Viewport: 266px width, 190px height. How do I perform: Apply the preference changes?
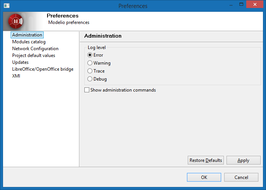[x=243, y=160]
